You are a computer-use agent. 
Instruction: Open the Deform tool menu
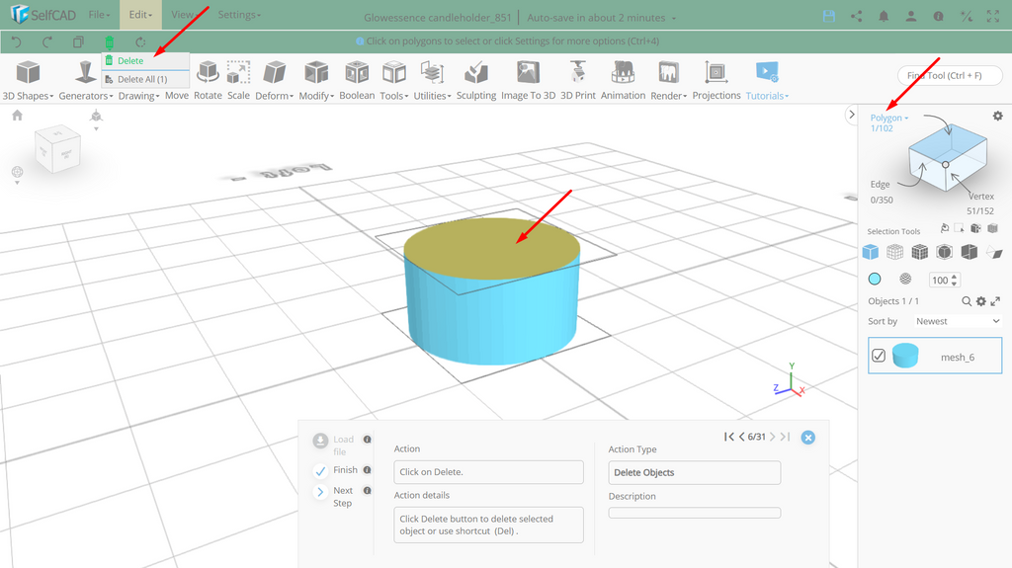pos(275,80)
